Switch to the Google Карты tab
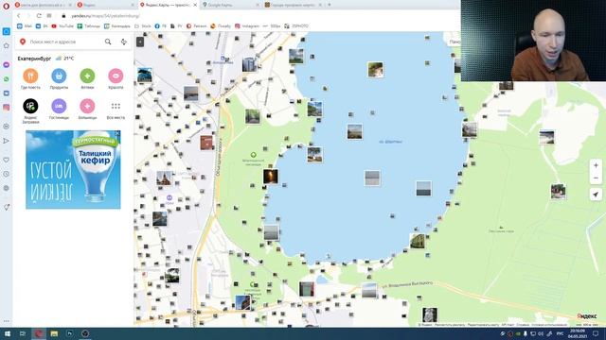Viewport: 606px width, 340px height. click(231, 5)
